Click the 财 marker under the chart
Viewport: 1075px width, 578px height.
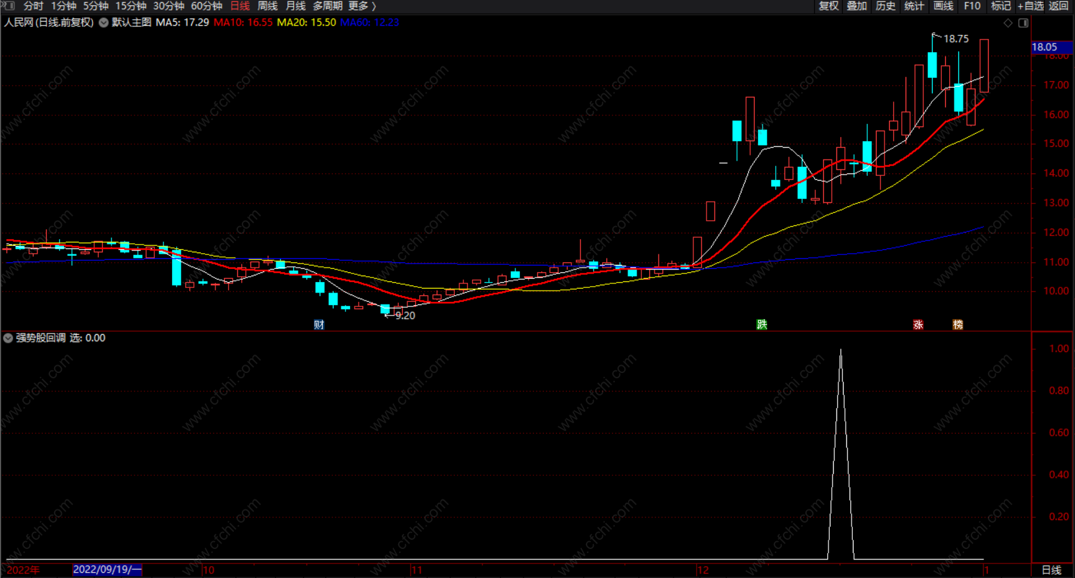point(319,324)
